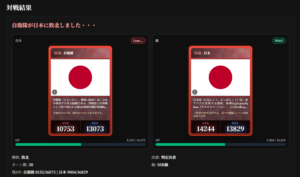Viewport: 300px width, 177px height.
Task: Click the flag image on the 日本 card
Action: 220,77
